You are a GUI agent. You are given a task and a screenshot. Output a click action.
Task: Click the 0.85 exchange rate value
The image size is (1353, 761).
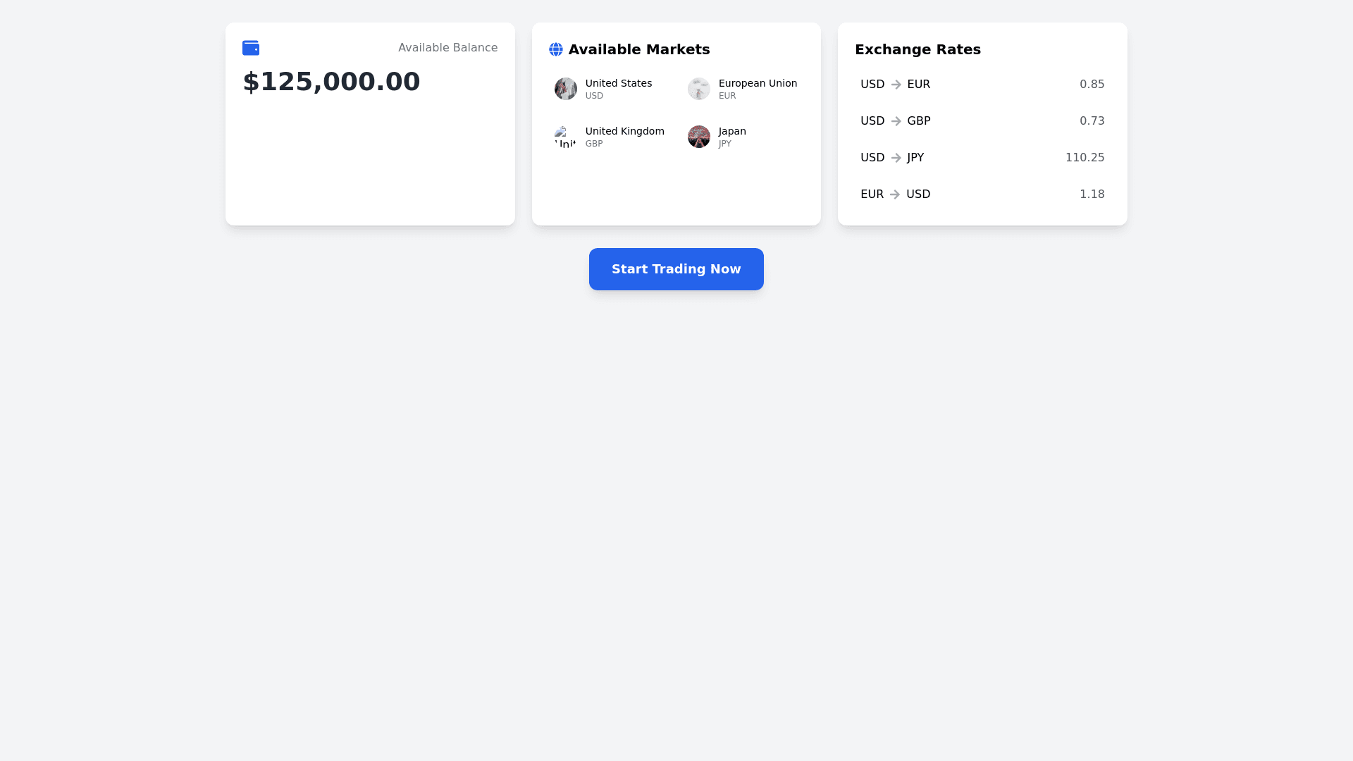(1092, 85)
